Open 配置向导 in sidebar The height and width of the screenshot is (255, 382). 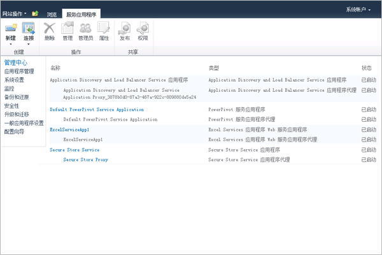pos(14,131)
